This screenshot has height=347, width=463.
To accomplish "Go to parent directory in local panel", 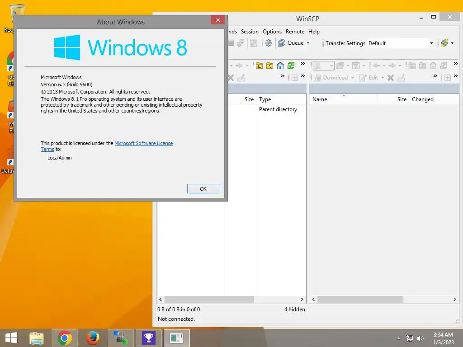I will (259, 66).
